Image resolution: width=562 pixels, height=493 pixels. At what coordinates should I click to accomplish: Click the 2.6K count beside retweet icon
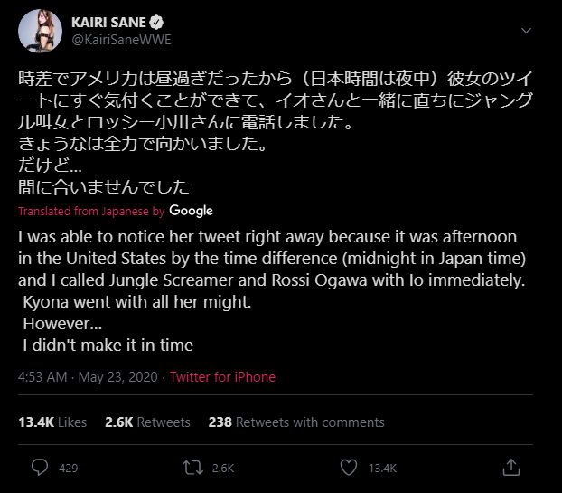[222, 469]
